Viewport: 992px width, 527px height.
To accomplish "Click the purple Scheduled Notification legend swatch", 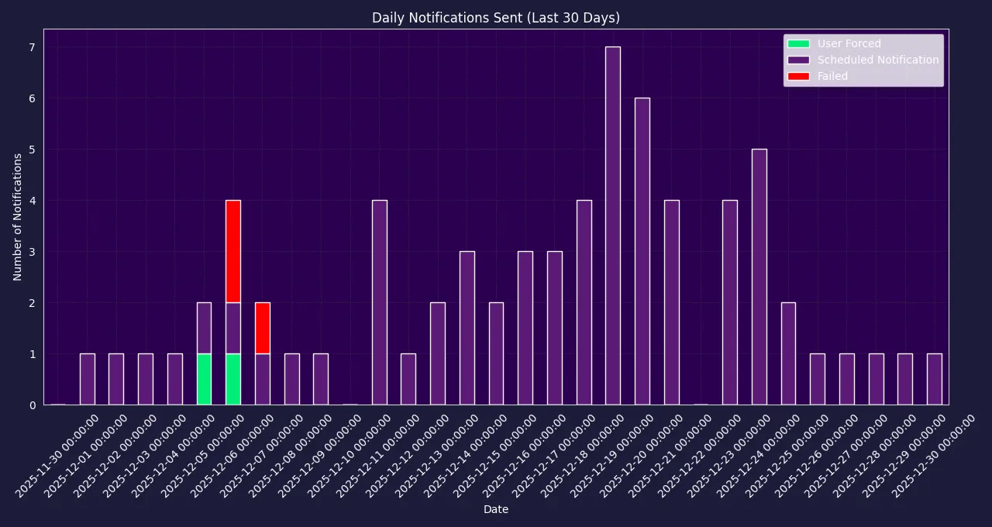I will [798, 60].
